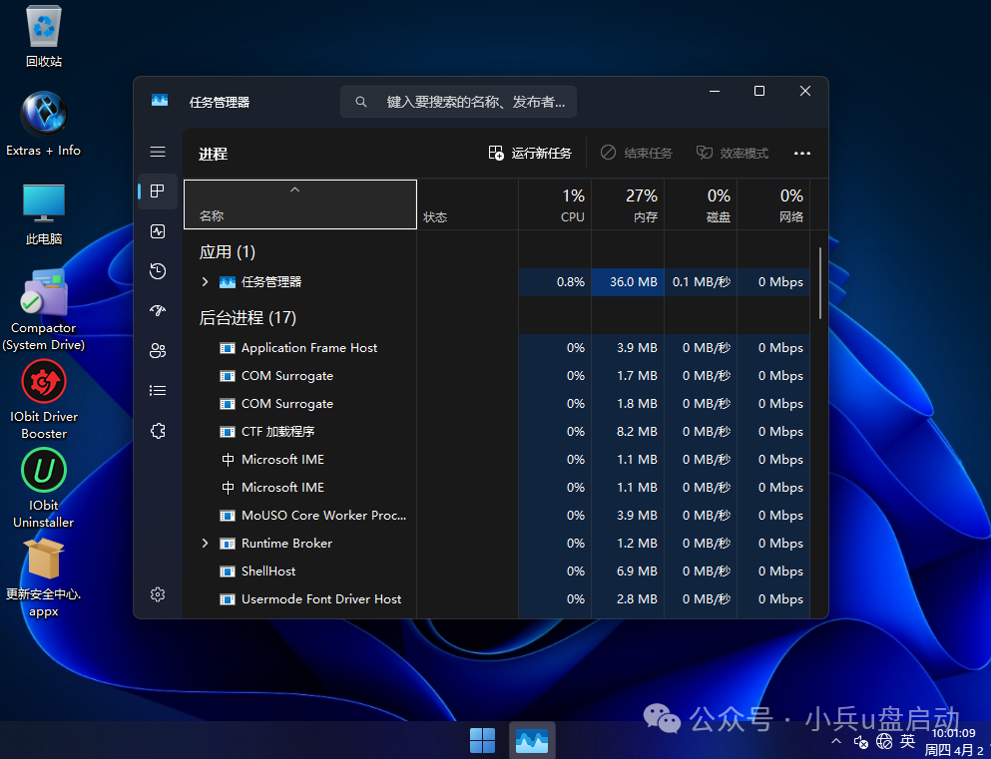Open the Windows Start button on taskbar
991x759 pixels.
pos(482,740)
